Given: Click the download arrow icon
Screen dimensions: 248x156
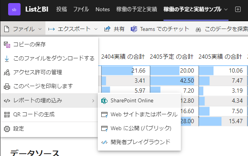Looking at the screenshot, I should coord(7,59).
